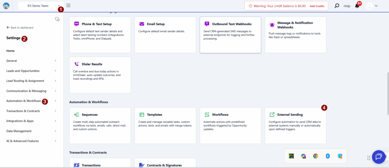389x168 pixels.
Task: Click the Phone & Text Setup SMS icon
Action: coord(76,24)
